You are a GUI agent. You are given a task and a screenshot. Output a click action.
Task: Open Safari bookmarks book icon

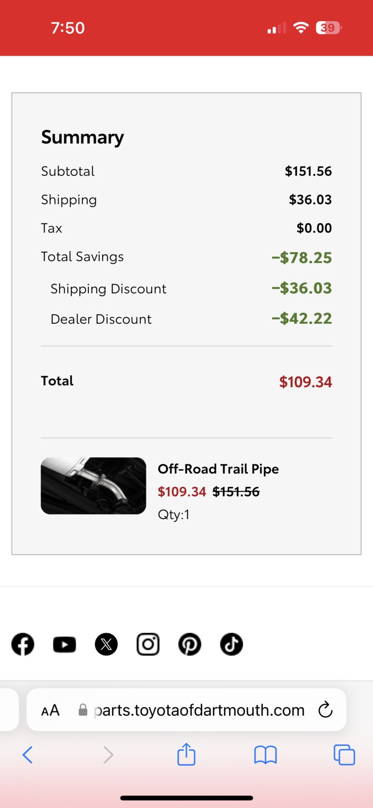[265, 755]
